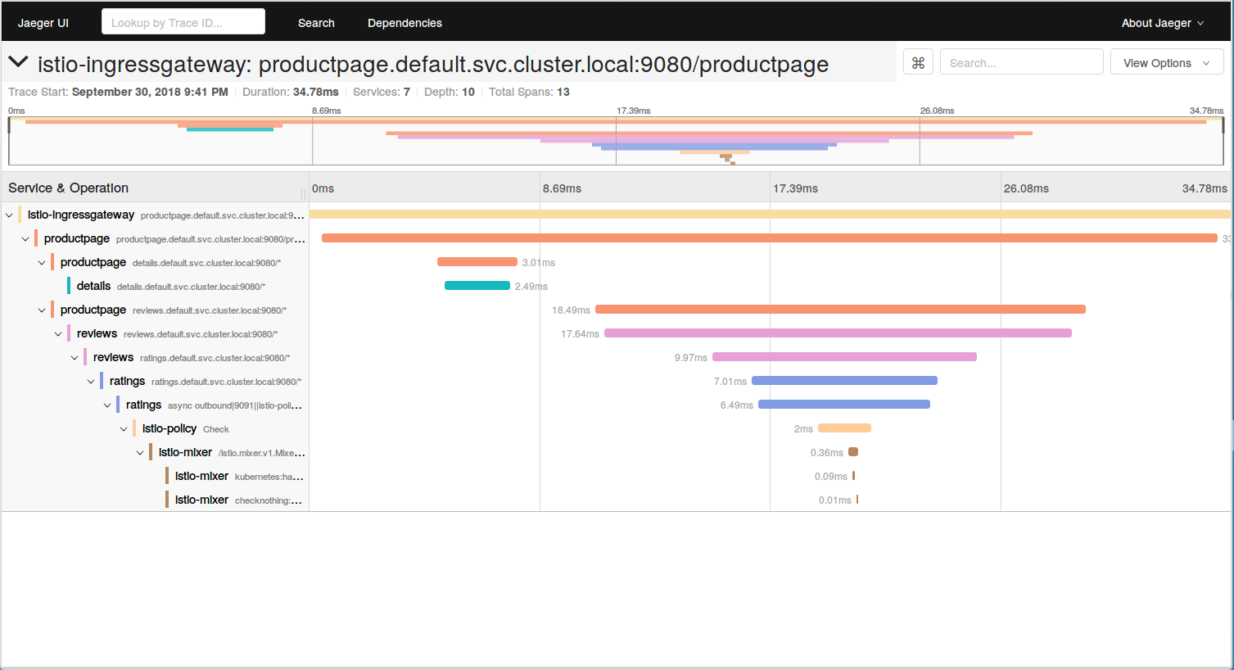This screenshot has width=1234, height=670.
Task: Collapse trace header chevron beside title
Action: [x=18, y=62]
